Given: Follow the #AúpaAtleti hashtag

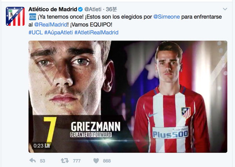Looking at the screenshot, I should [59, 32].
